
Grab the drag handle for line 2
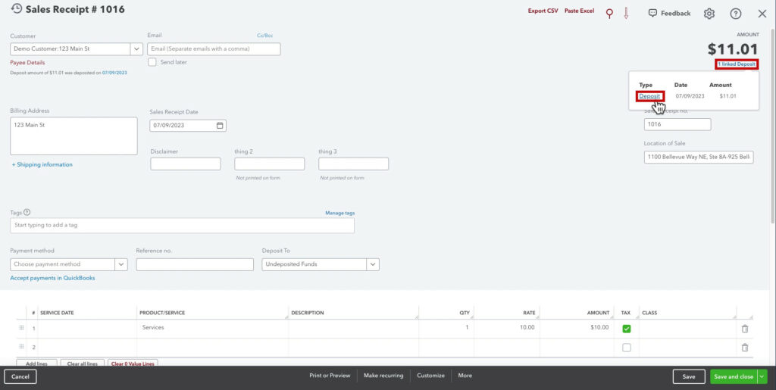click(21, 347)
